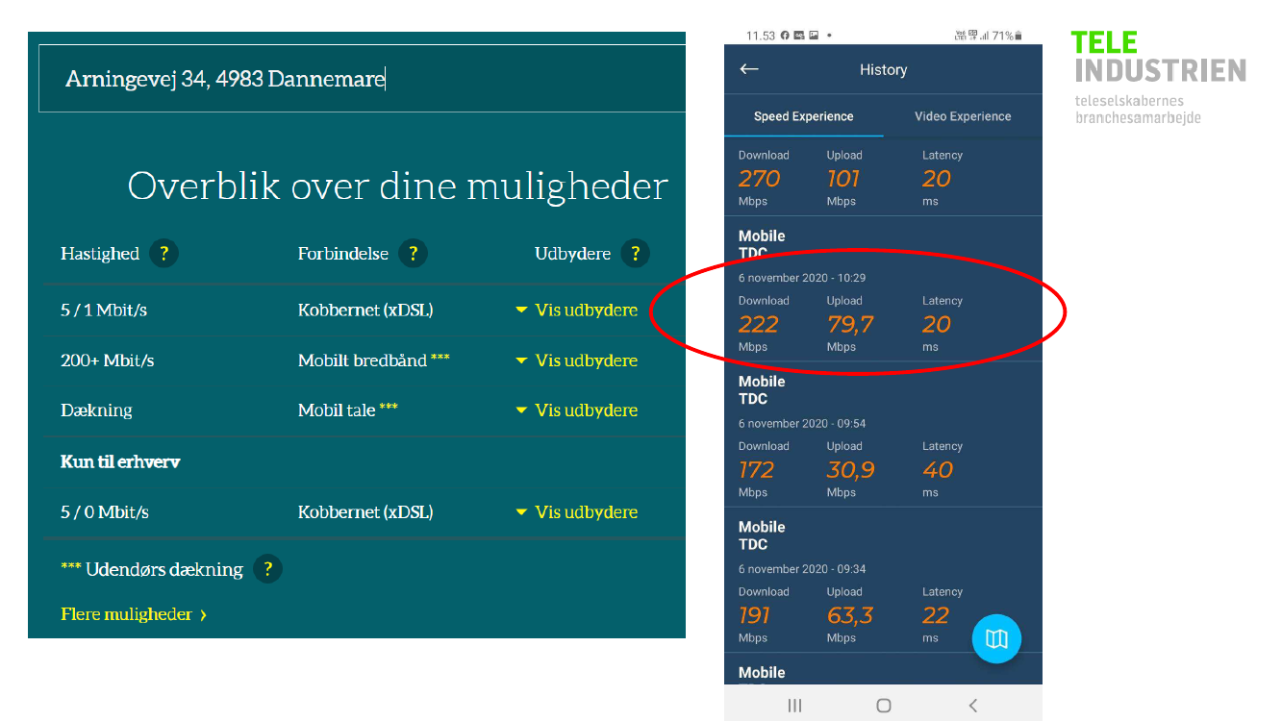Screen dimensions: 1282x721
Task: Open the map floating button
Action: point(996,638)
